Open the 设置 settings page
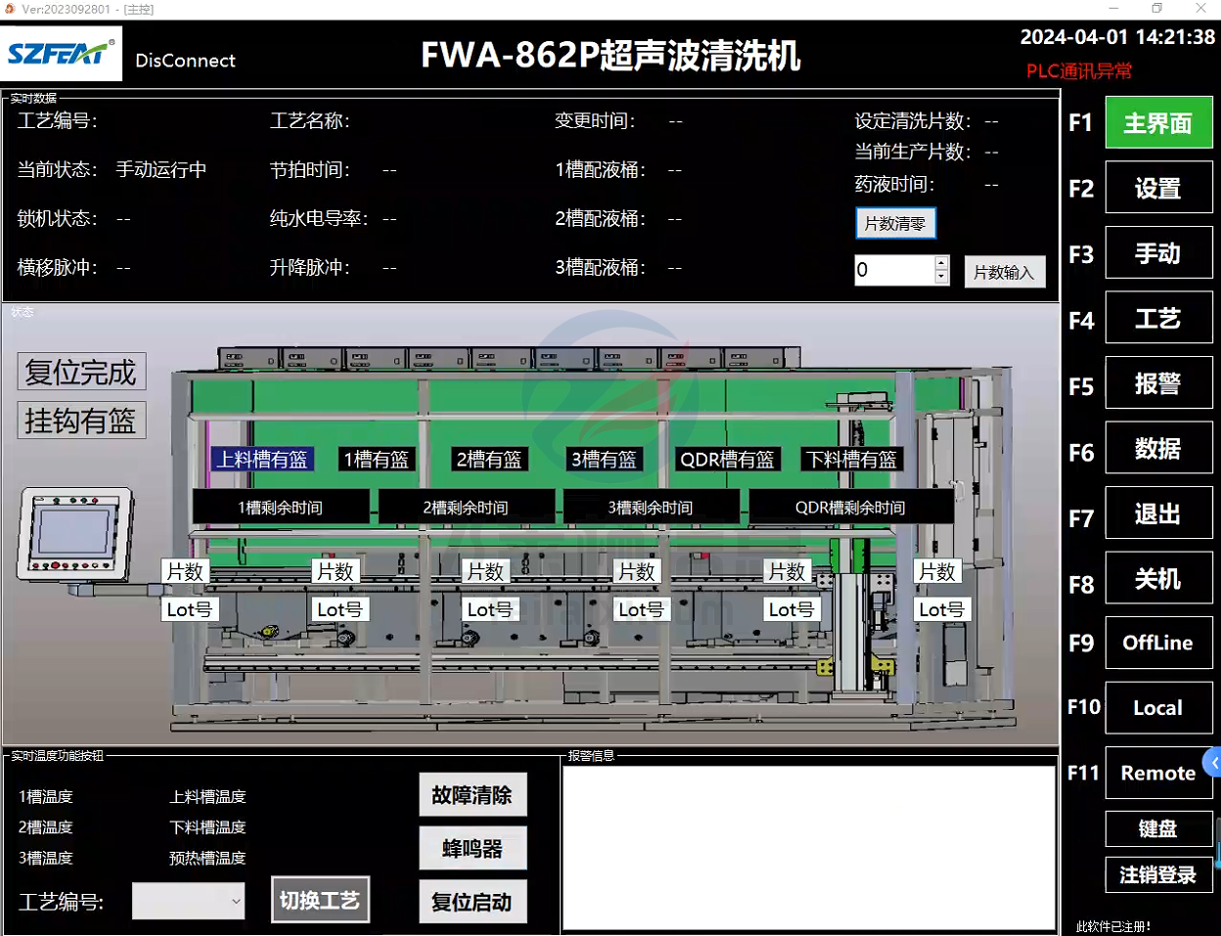The height and width of the screenshot is (936, 1221). 1158,188
